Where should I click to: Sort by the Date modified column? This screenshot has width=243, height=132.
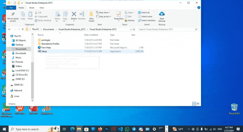(91, 35)
